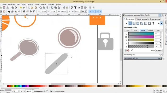The image size is (167, 93).
Task: Increase the X position spinner
Action: point(47,11)
